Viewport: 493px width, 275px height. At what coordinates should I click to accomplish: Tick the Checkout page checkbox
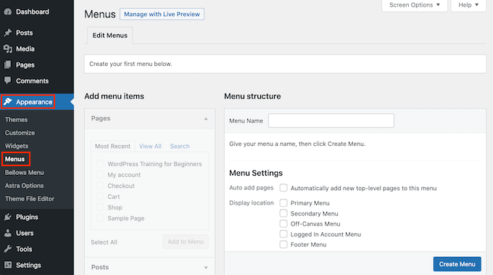pos(100,186)
